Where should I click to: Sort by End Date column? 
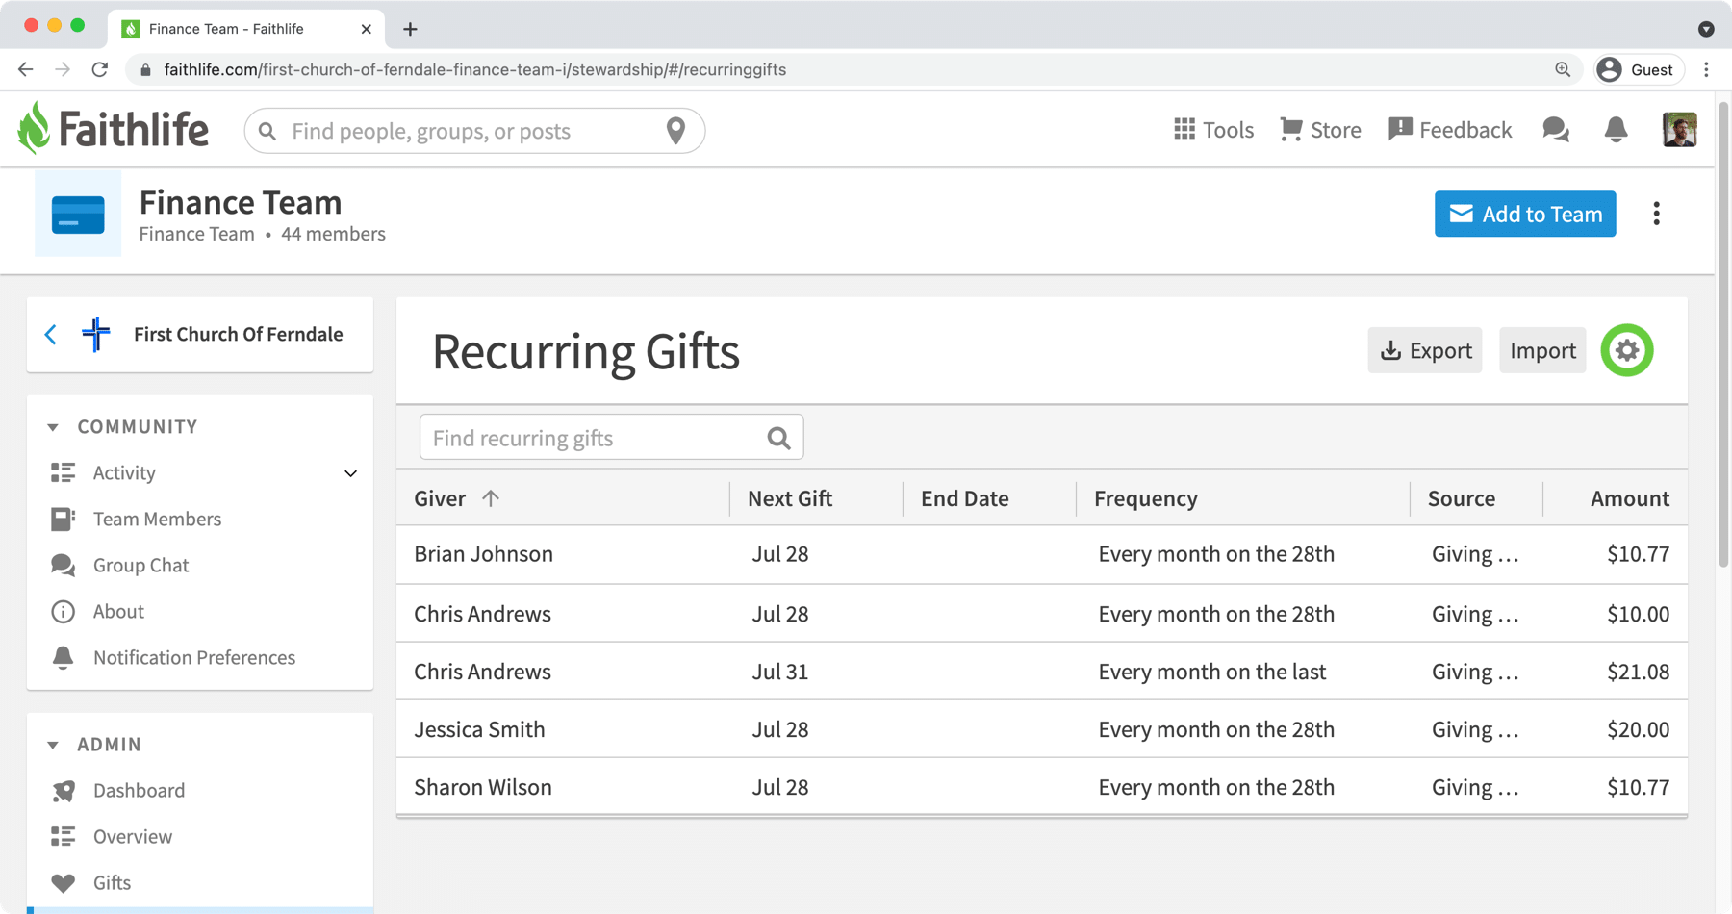tap(964, 498)
